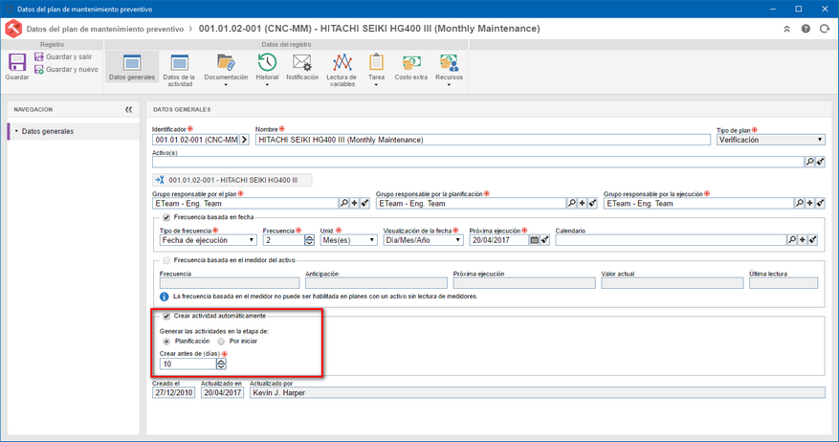
Task: Search for a Calendario
Action: tap(792, 240)
